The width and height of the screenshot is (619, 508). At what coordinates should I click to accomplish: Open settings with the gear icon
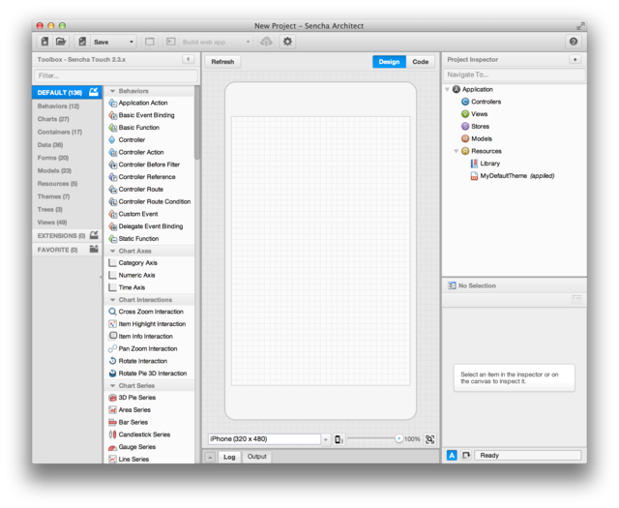tap(287, 42)
